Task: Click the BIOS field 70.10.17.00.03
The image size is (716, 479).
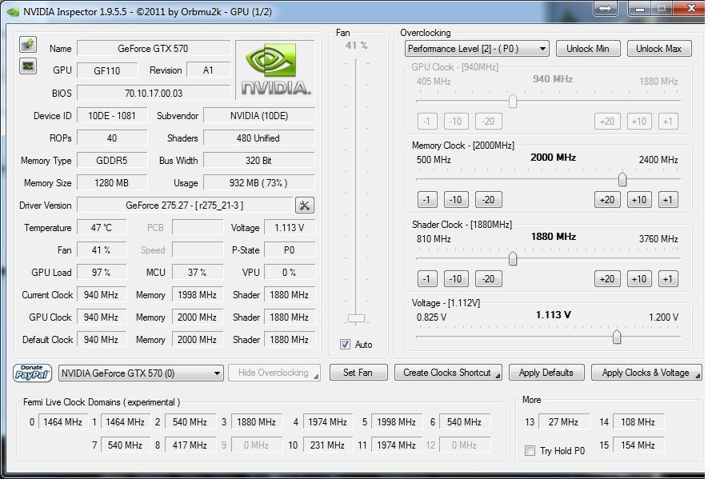Action: coord(154,93)
